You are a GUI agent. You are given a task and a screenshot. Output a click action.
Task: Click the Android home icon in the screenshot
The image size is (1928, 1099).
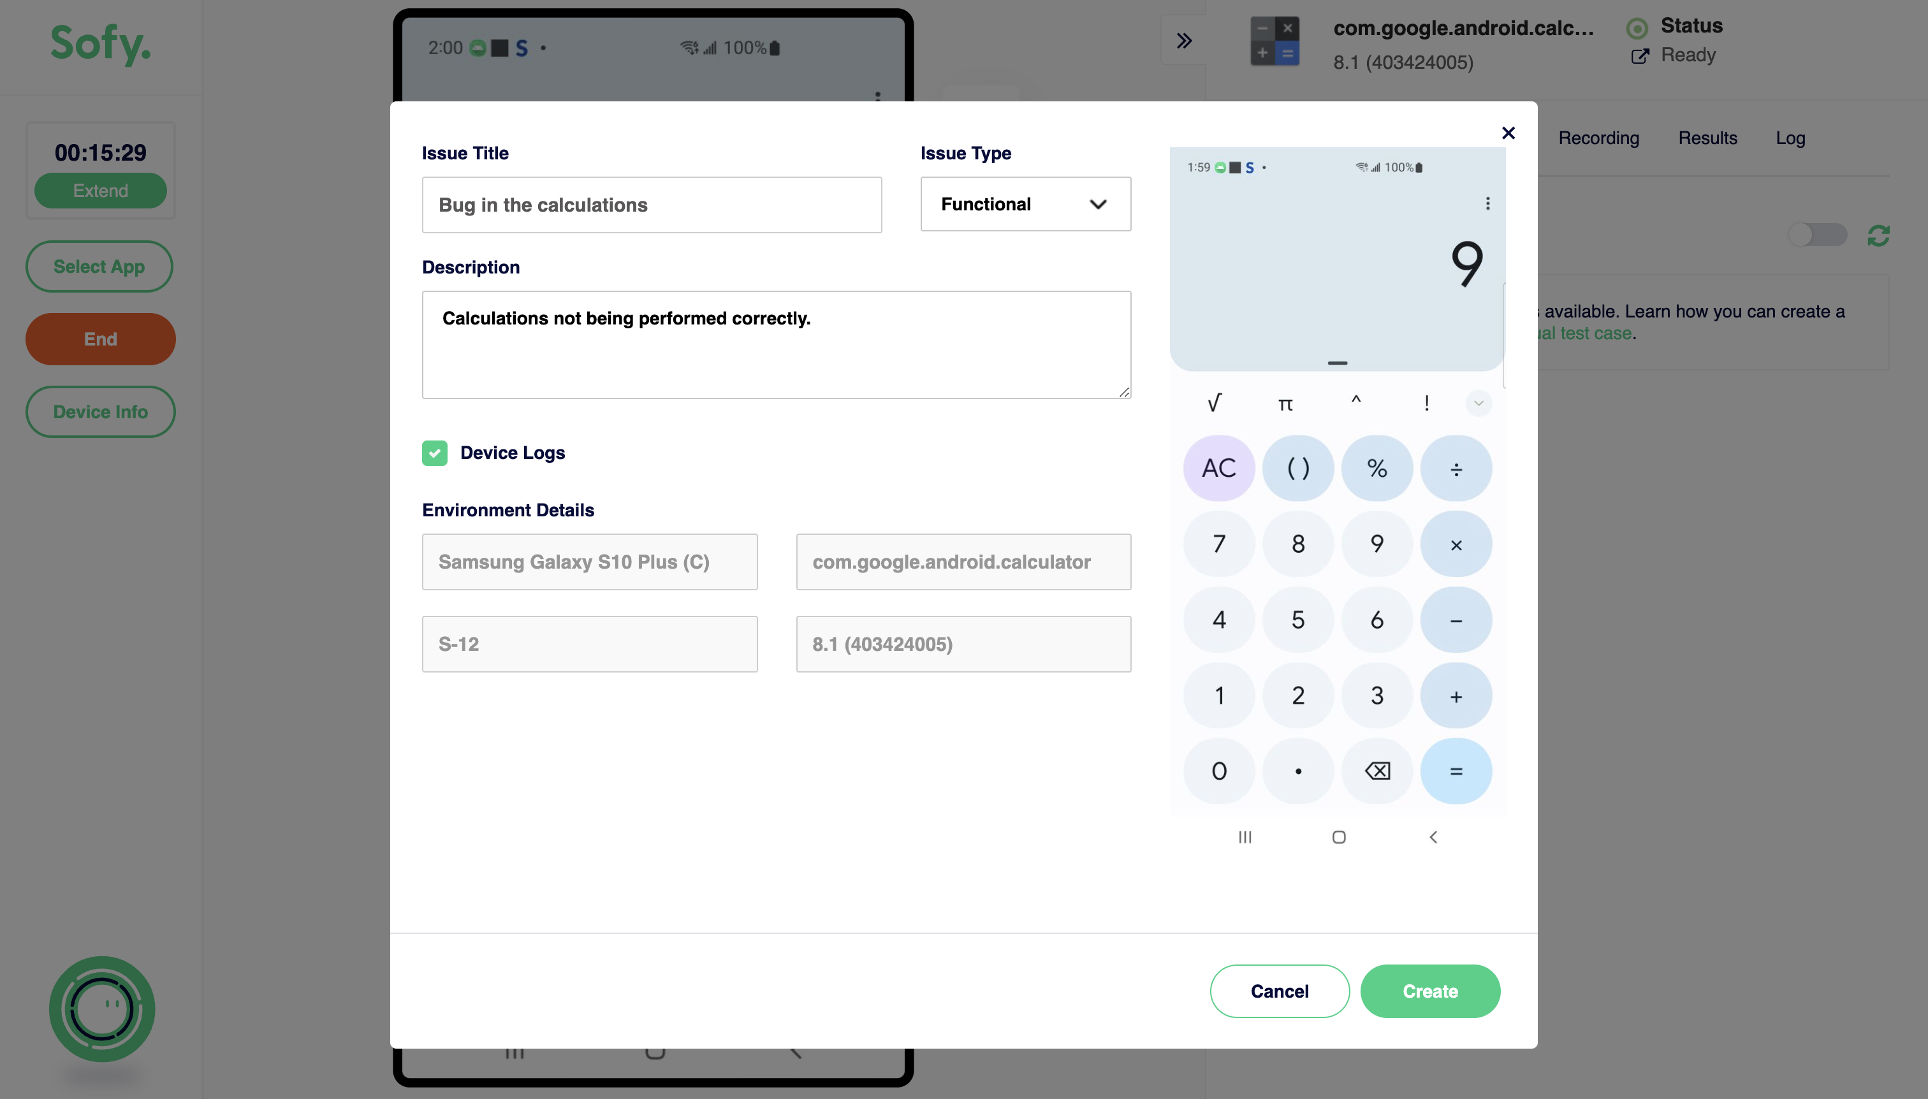point(1338,837)
